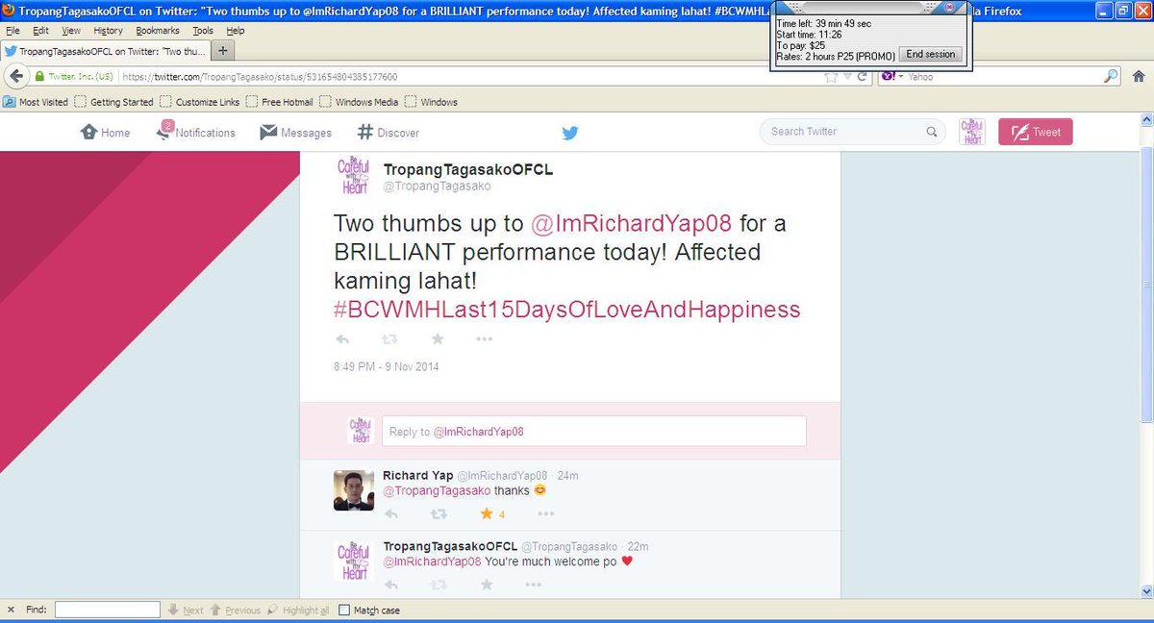Click the @TropangTagasako mention in Richard's reply

[437, 490]
